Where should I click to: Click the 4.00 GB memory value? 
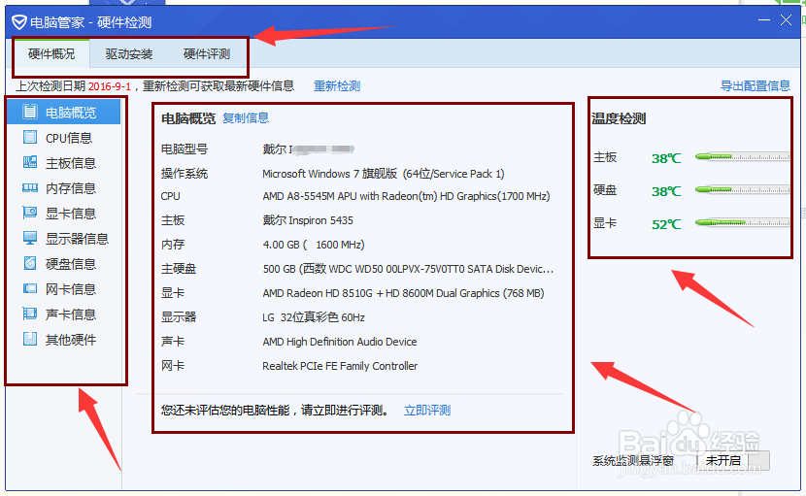click(314, 245)
